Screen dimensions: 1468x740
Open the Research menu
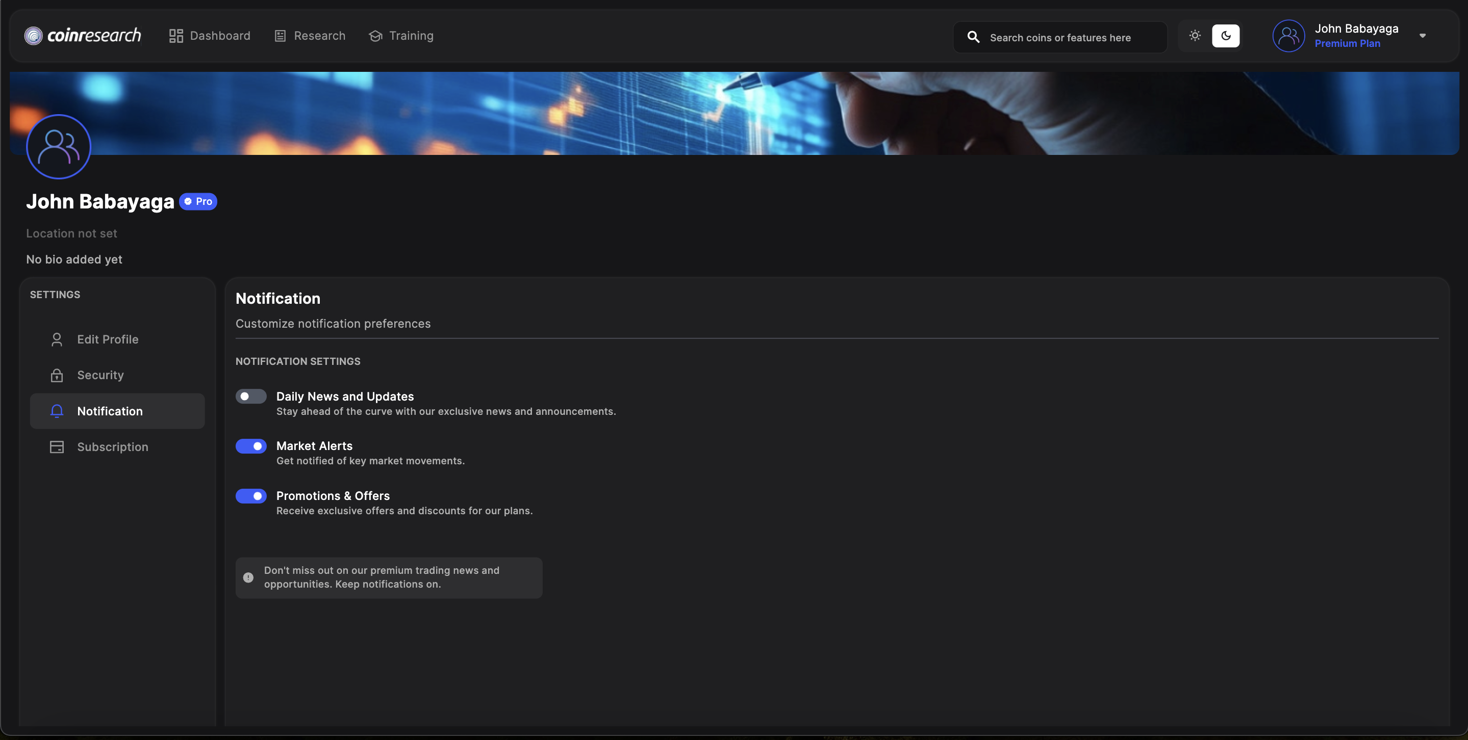click(x=310, y=36)
